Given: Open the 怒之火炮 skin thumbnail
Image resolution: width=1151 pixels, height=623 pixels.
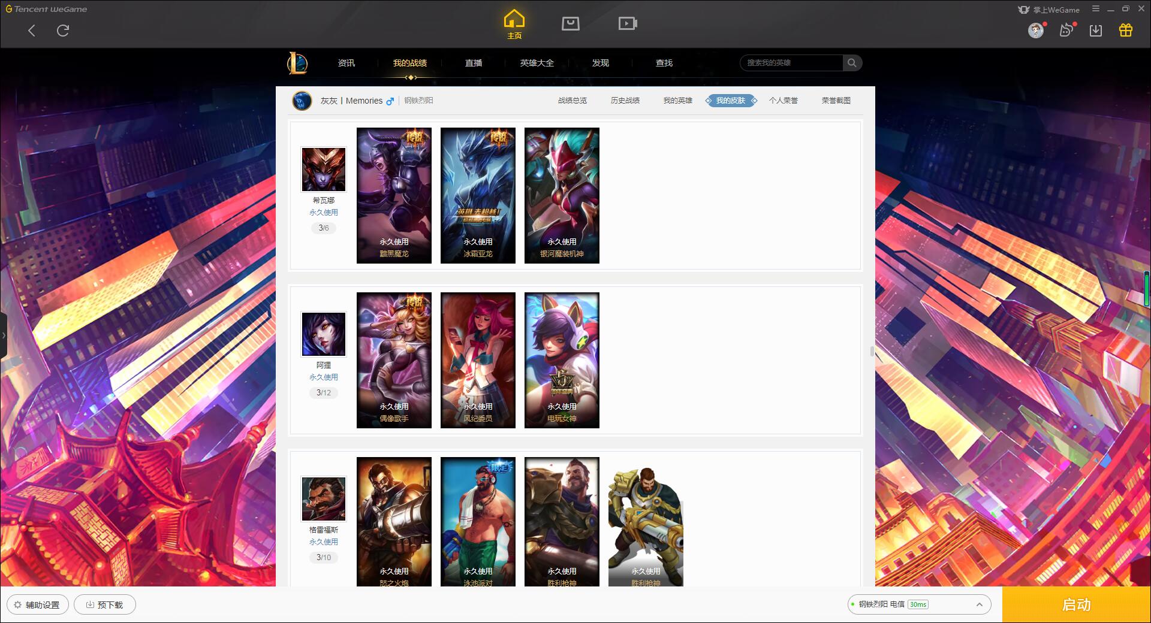Looking at the screenshot, I should tap(394, 522).
